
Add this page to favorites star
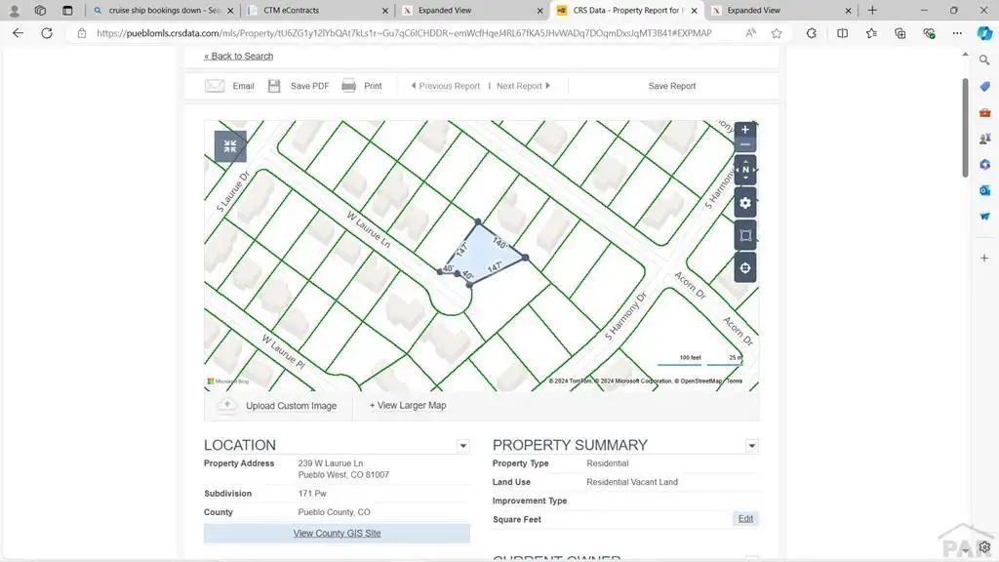pyautogui.click(x=776, y=33)
